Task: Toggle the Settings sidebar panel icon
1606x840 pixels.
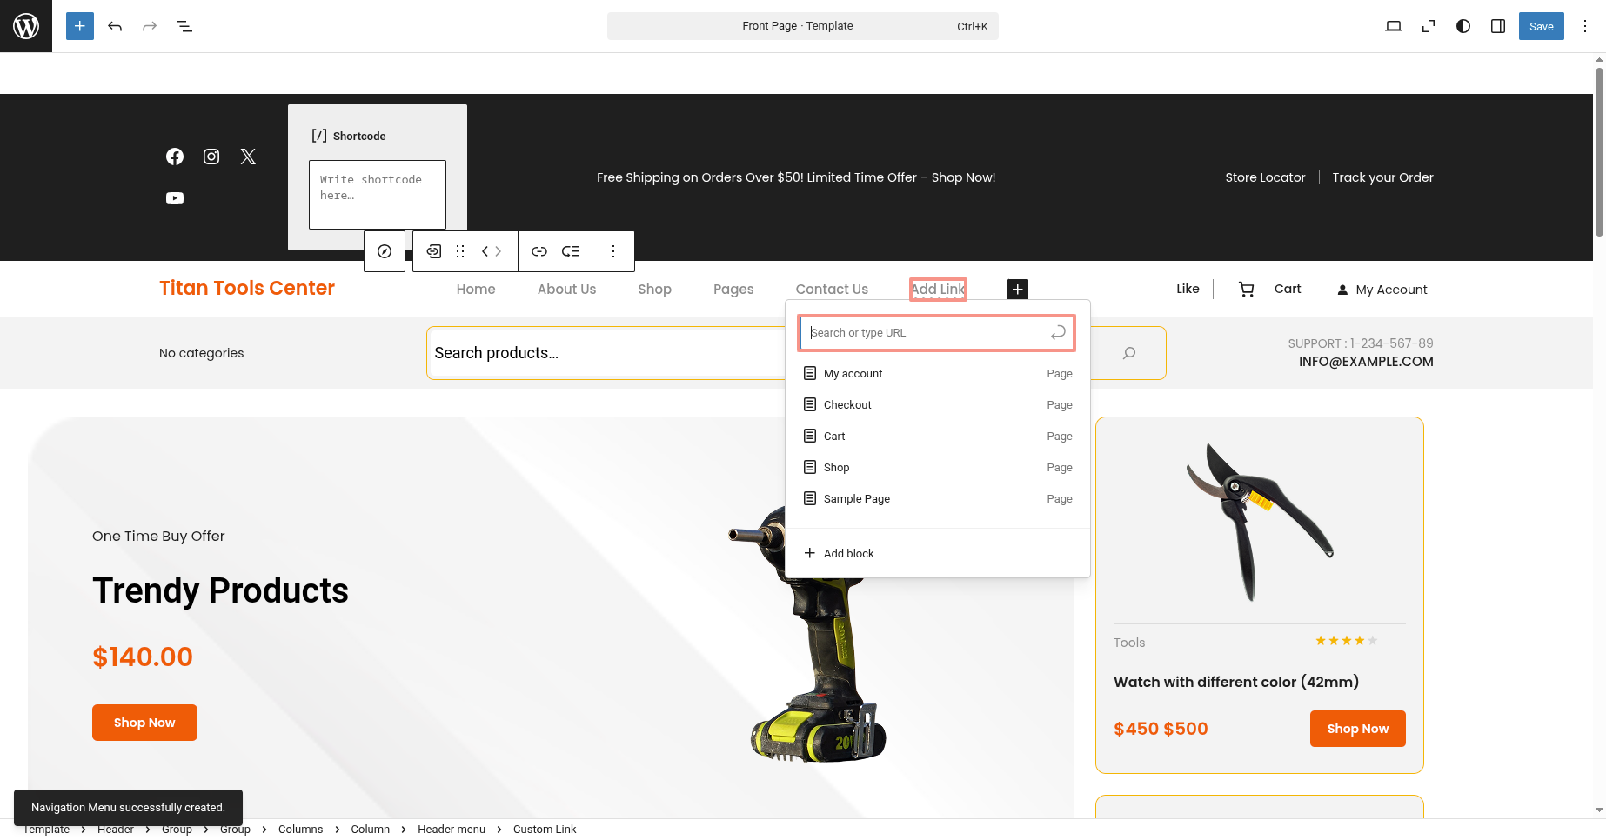Action: [x=1498, y=26]
